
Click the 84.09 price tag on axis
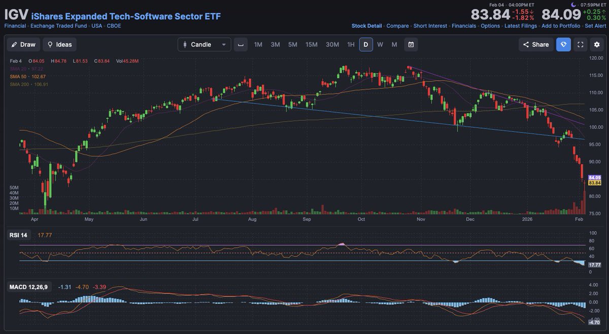coord(594,177)
